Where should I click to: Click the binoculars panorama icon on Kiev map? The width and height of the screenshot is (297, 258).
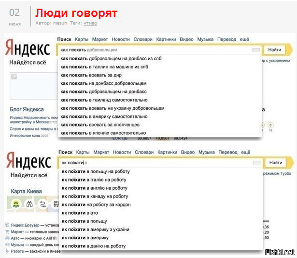click(x=29, y=204)
